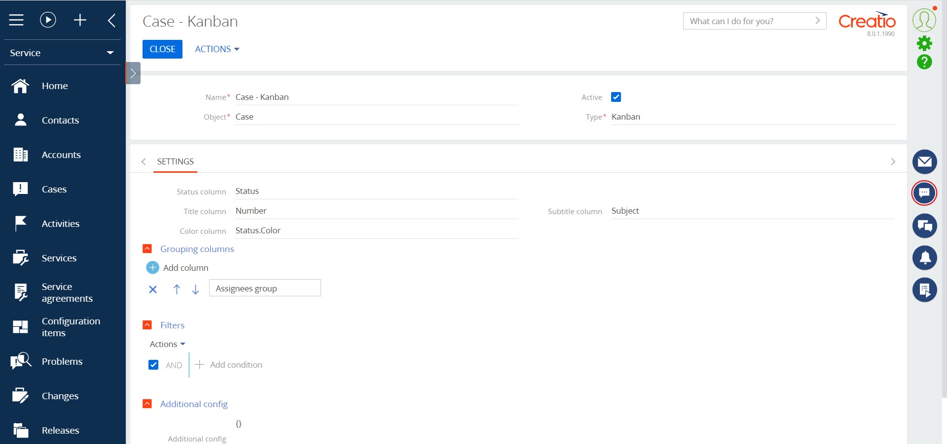Remove Assignees group using the X icon
The height and width of the screenshot is (444, 947).
153,289
